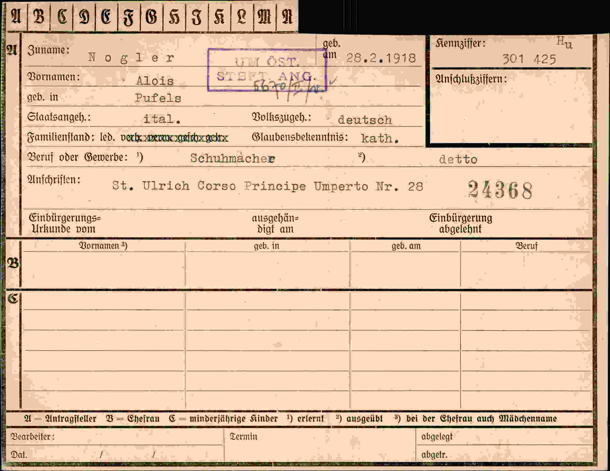Click the practiced trade 'detto'
The width and height of the screenshot is (610, 471).
pos(458,159)
